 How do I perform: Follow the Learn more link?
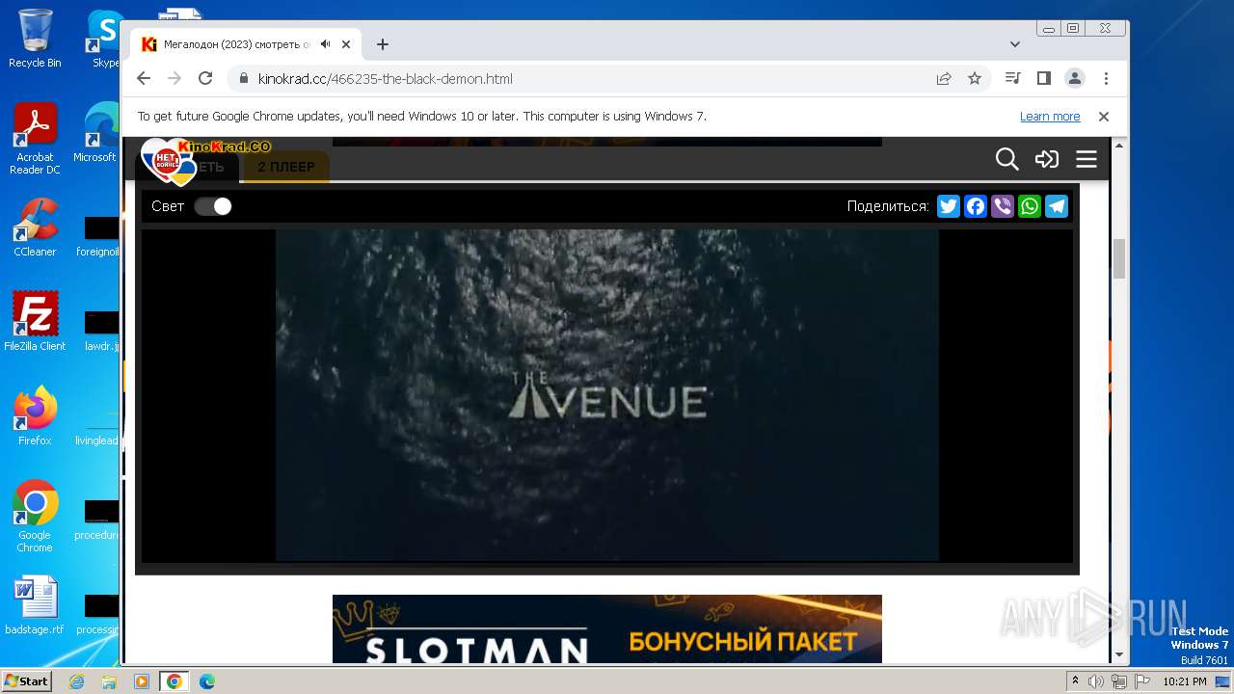(1050, 117)
